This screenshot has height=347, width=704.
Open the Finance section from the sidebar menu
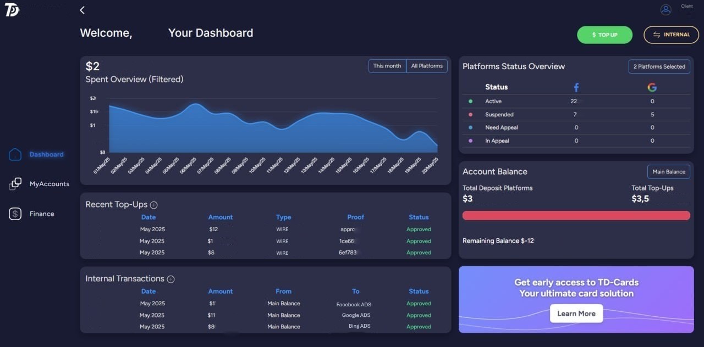click(x=41, y=214)
